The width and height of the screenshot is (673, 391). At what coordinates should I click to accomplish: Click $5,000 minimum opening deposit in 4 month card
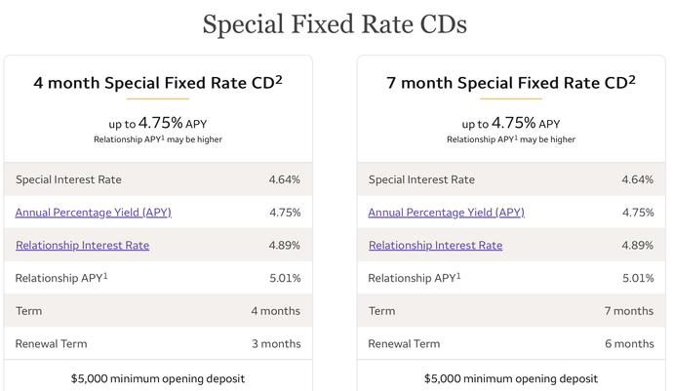coord(158,378)
